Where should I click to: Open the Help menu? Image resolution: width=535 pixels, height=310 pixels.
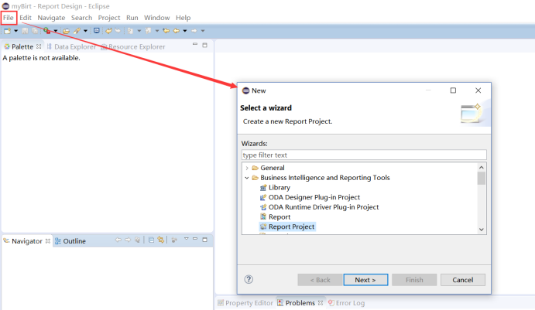point(183,18)
